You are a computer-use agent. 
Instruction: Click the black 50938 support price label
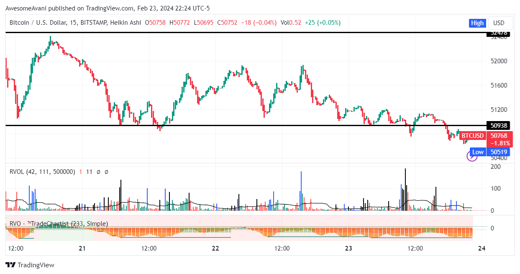(499, 125)
